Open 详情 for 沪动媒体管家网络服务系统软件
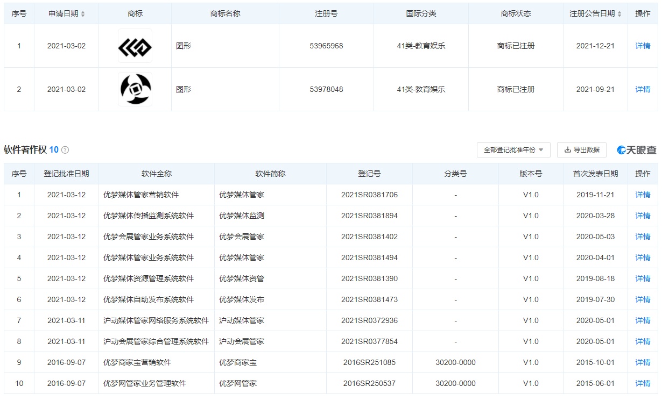Screen dimensions: 662x401 [x=643, y=320]
